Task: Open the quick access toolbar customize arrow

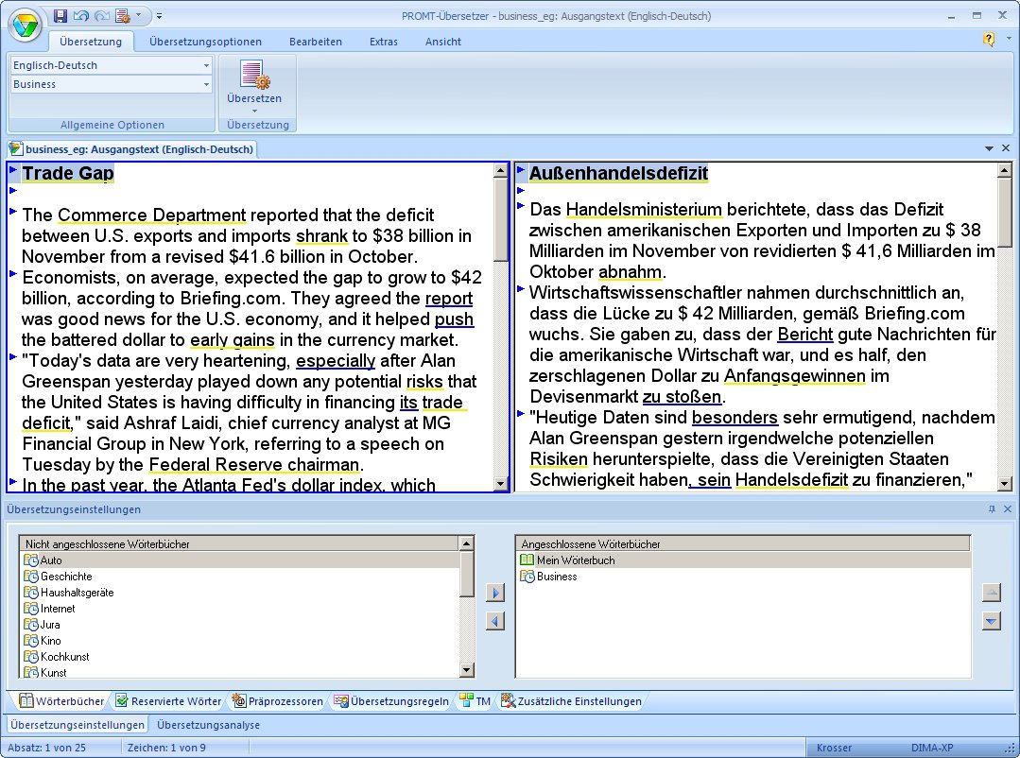Action: click(x=160, y=16)
